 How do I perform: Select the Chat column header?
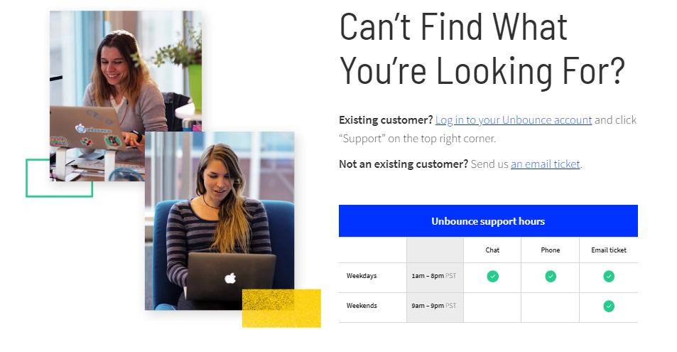[x=492, y=250]
